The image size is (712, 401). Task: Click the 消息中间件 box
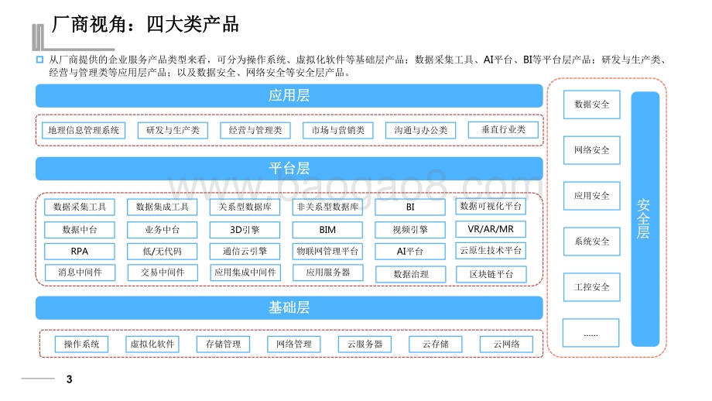point(80,272)
